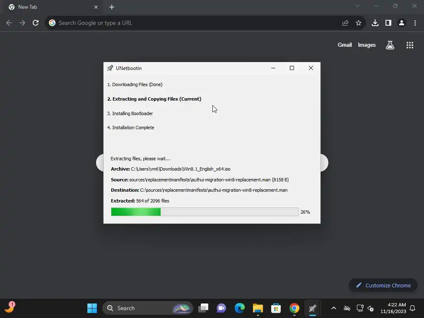Click Customize Chrome button
Viewport: 424px width, 318px height.
[383, 285]
